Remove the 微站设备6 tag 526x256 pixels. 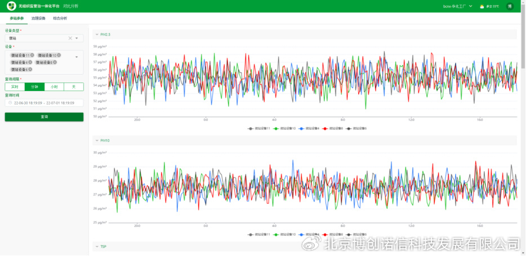pyautogui.click(x=30, y=70)
